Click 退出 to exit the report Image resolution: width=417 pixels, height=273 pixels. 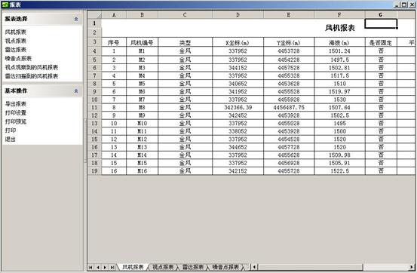11,140
